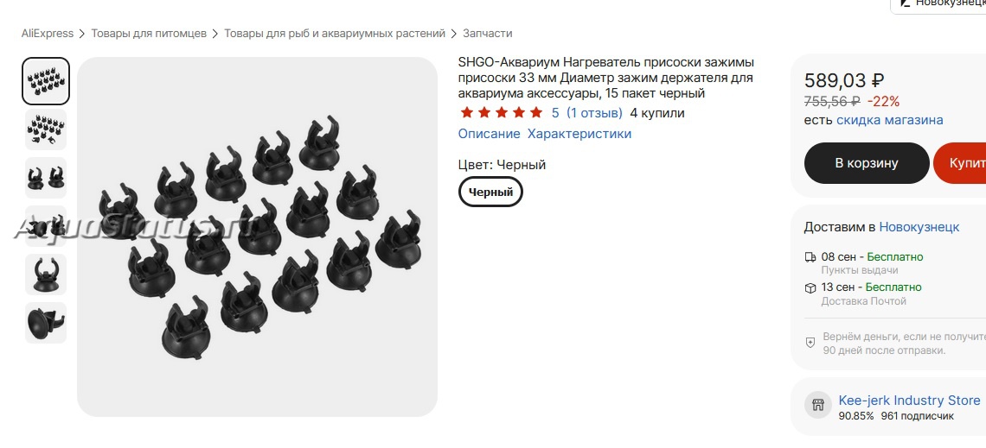
Task: Click the chevron after AliExpress in breadcrumbs
Action: click(x=82, y=34)
